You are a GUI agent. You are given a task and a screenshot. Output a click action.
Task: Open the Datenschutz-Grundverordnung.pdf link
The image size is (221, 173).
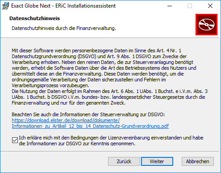click(x=90, y=126)
